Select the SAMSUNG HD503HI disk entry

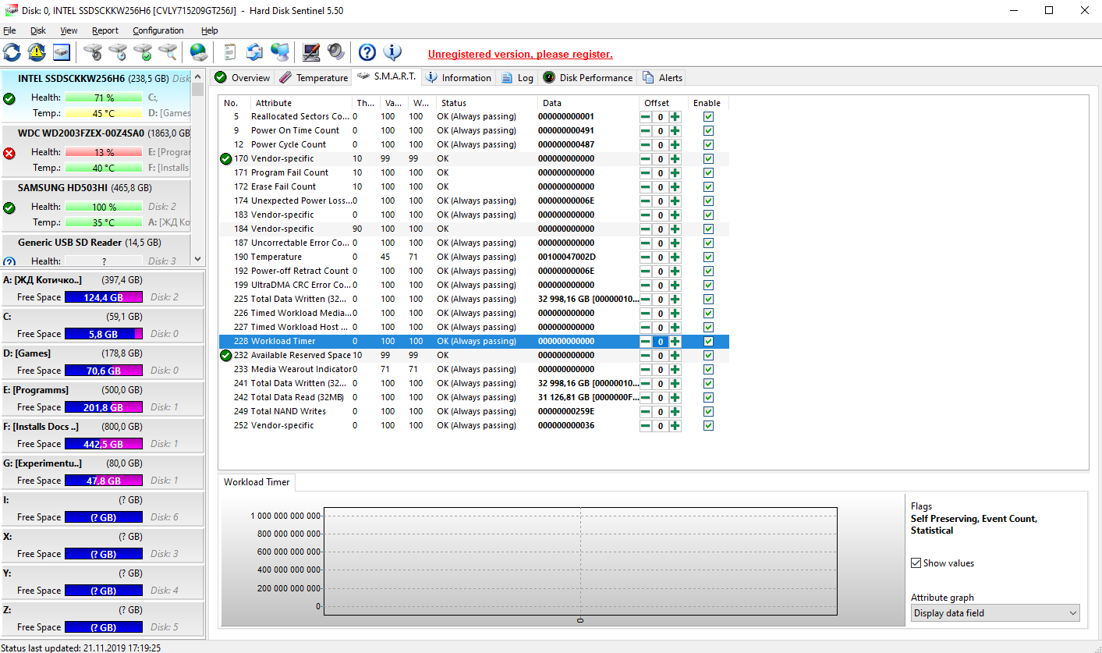click(x=96, y=206)
